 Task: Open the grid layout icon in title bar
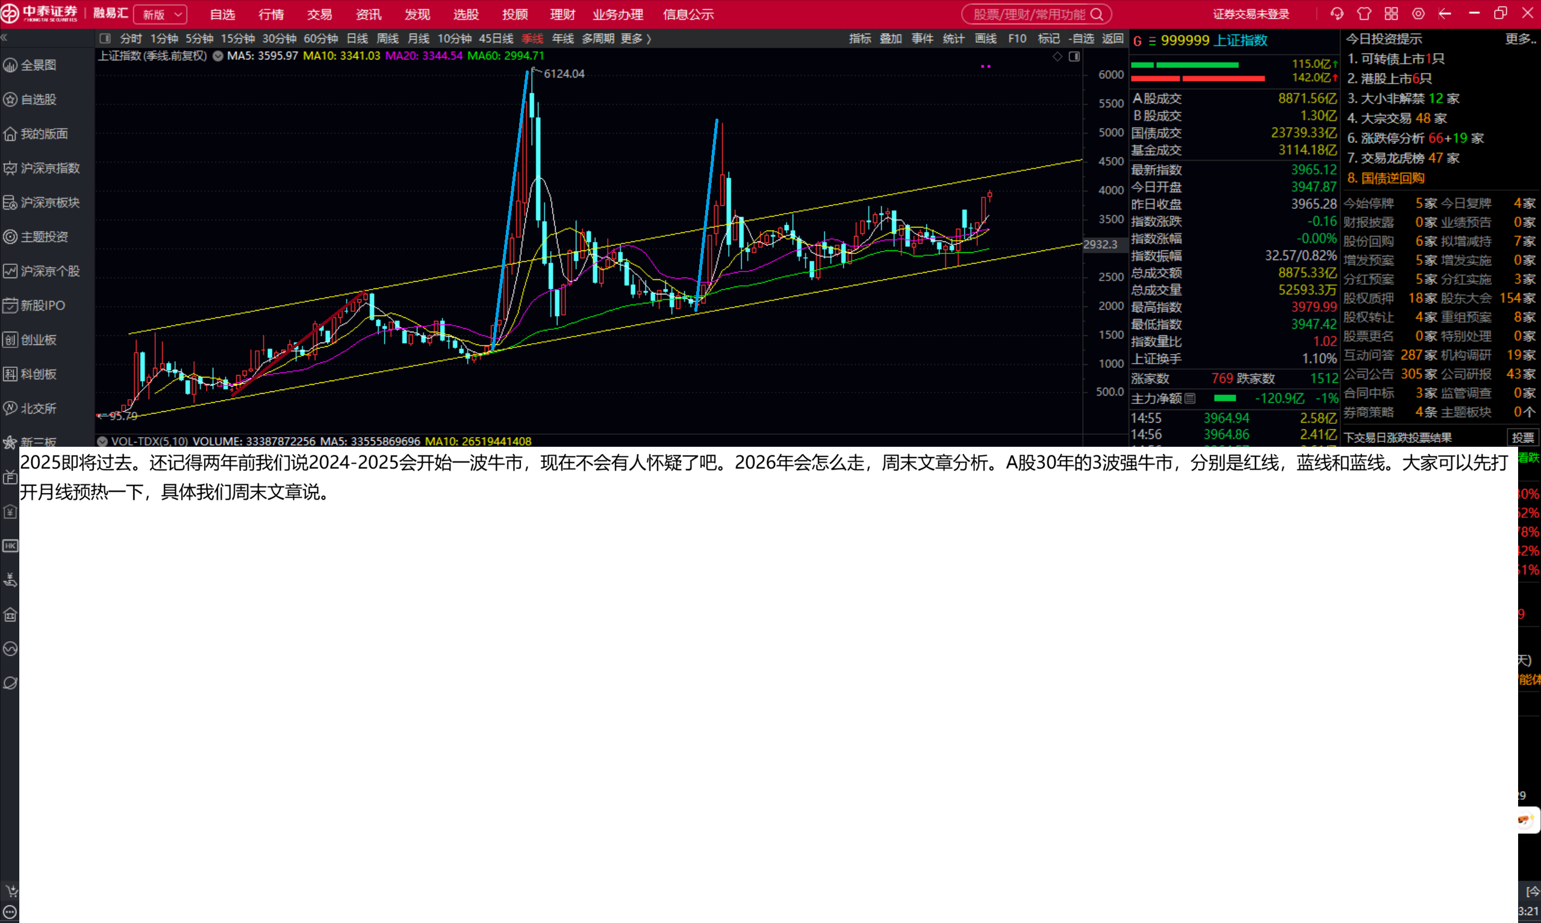[x=1391, y=14]
